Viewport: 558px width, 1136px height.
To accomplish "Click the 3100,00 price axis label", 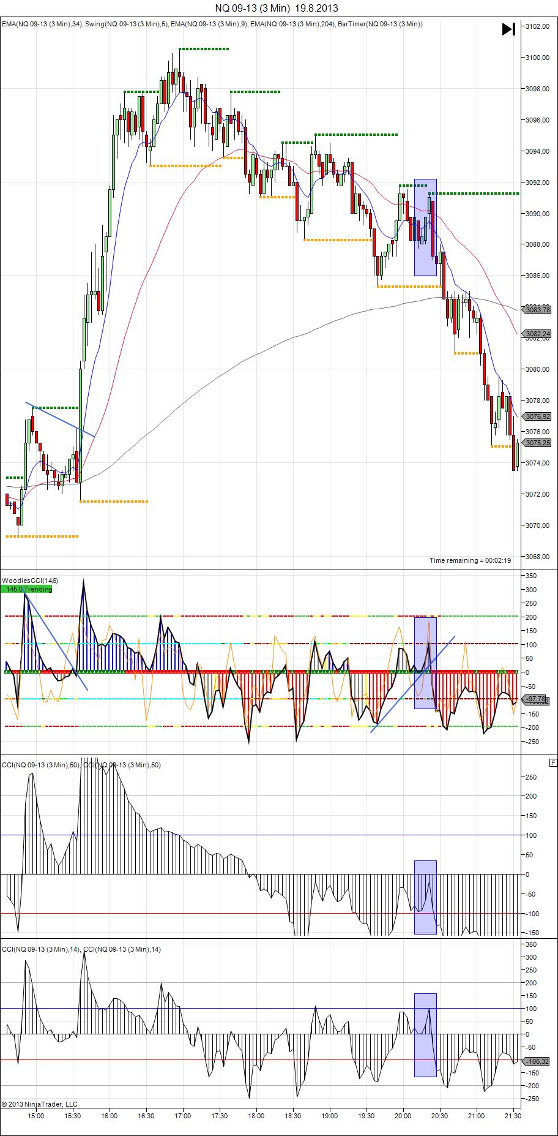I will point(538,58).
